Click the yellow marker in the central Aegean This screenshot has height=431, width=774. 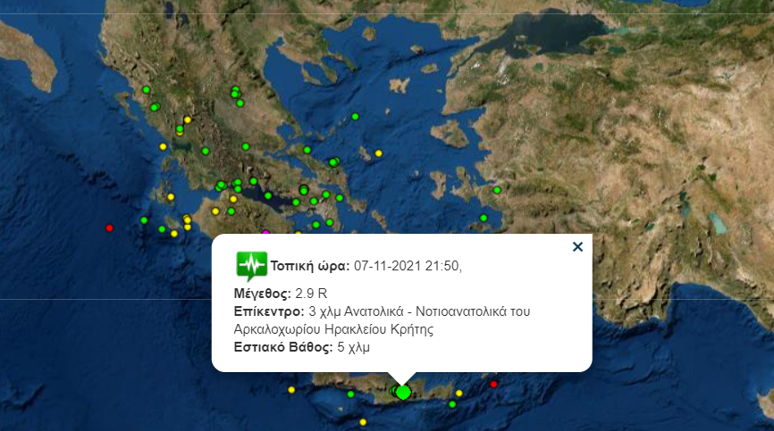[378, 153]
